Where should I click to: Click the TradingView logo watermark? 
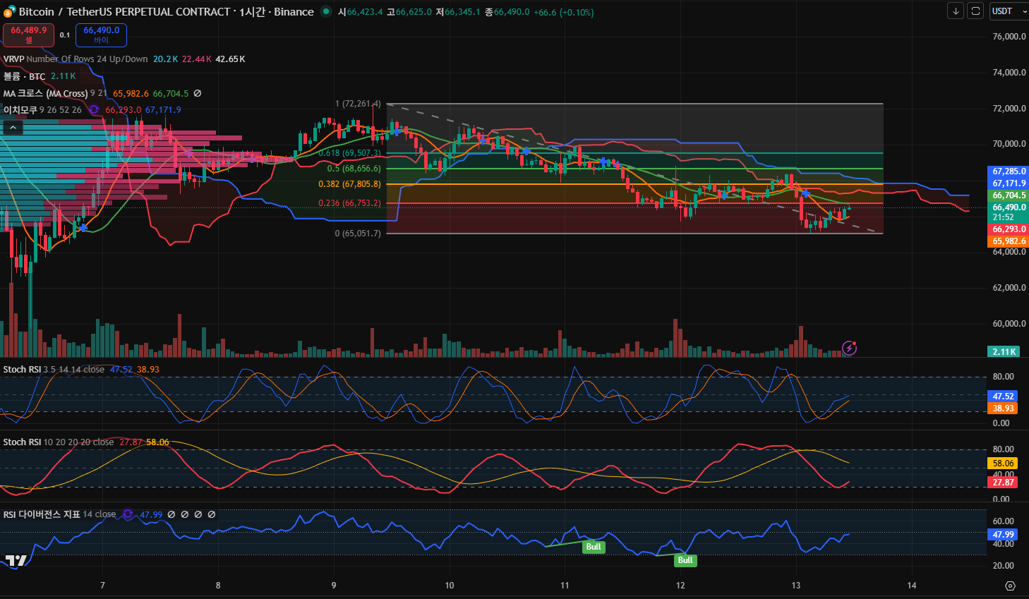coord(16,561)
